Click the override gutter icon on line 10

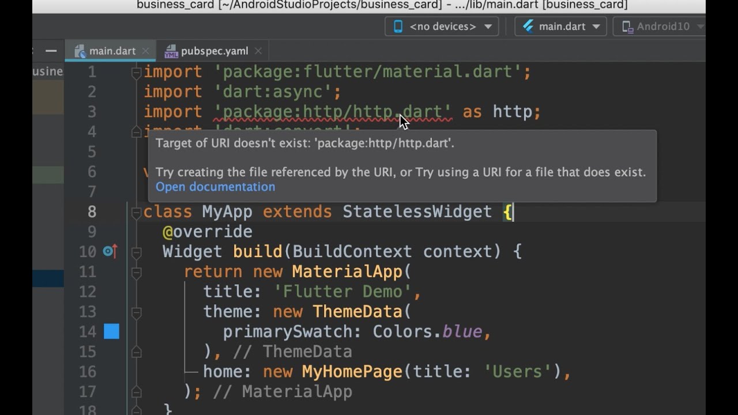click(x=110, y=251)
